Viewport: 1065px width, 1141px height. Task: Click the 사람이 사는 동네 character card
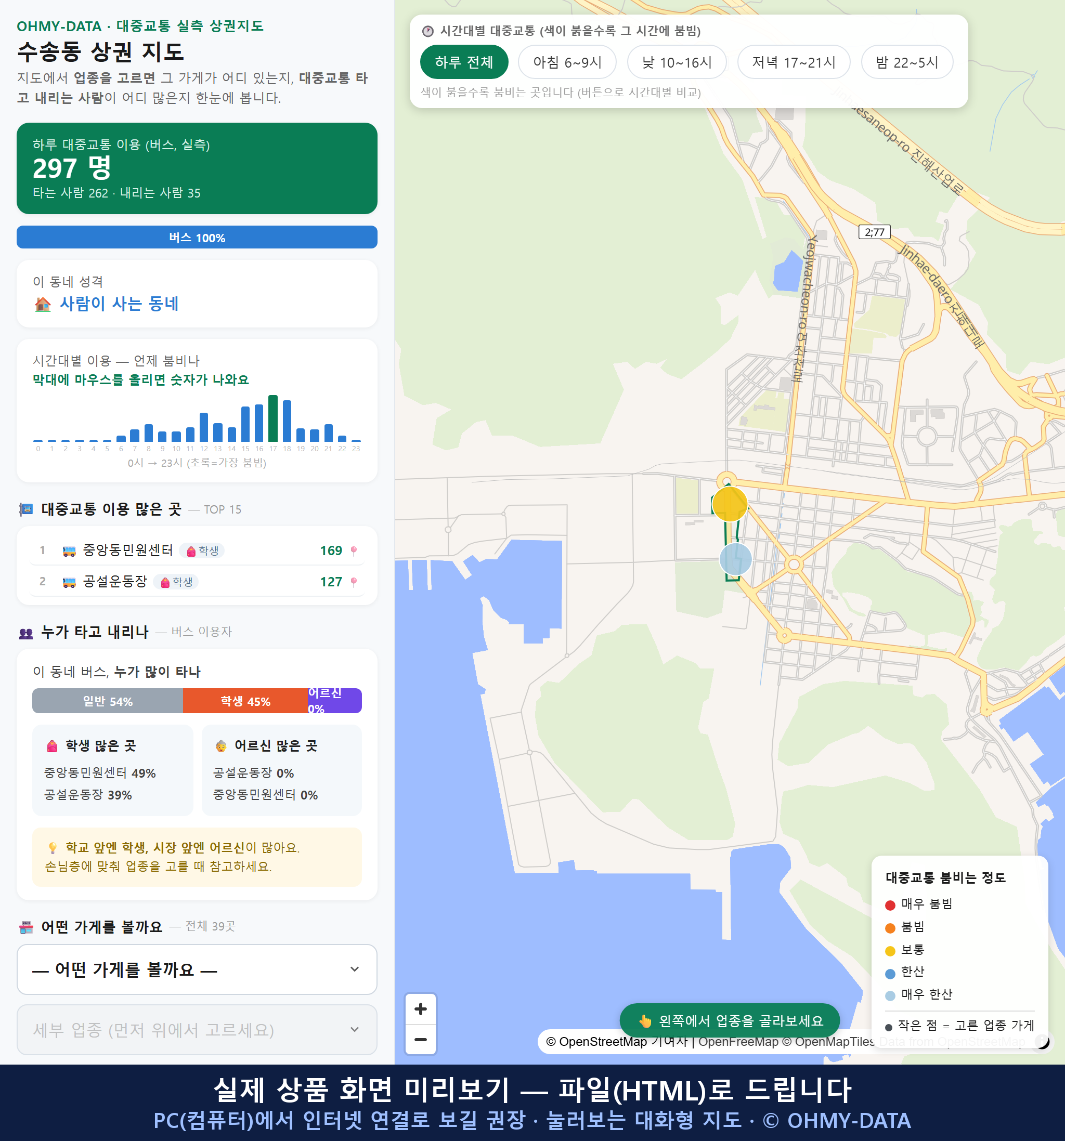pyautogui.click(x=197, y=294)
